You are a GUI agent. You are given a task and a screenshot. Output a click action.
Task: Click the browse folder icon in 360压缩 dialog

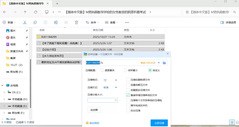164,63
